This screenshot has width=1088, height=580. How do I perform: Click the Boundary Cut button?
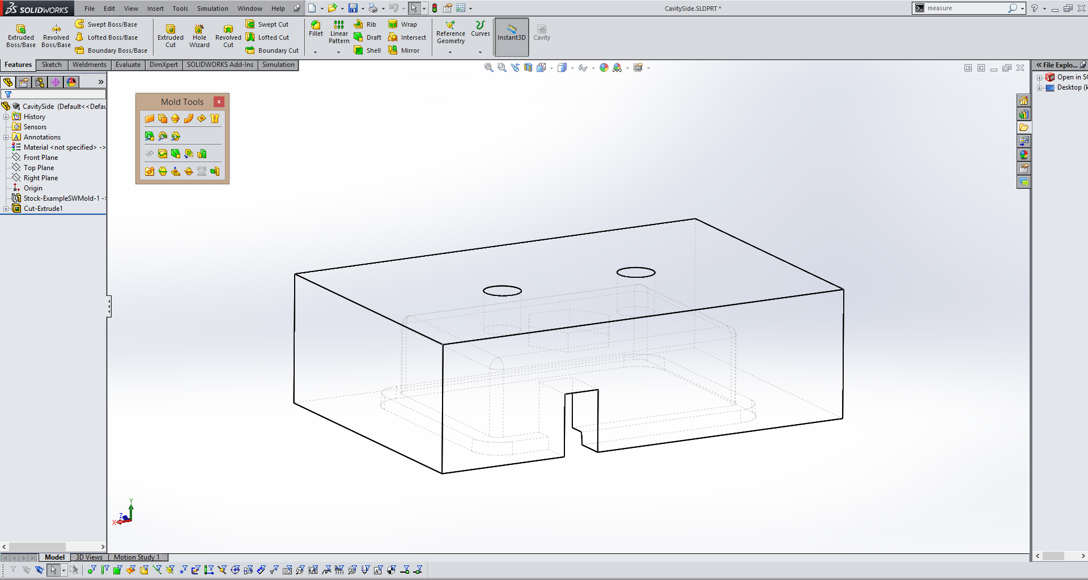(x=272, y=50)
